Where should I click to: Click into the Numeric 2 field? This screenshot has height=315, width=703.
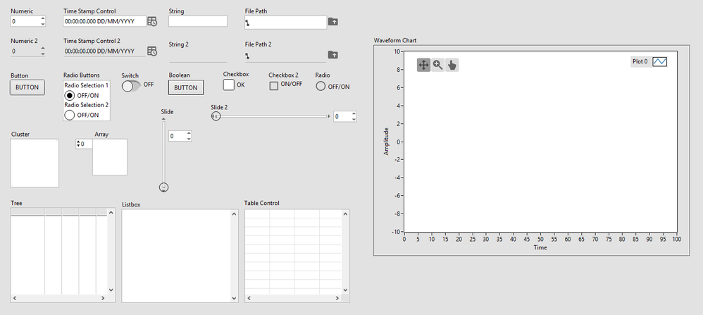(x=25, y=51)
